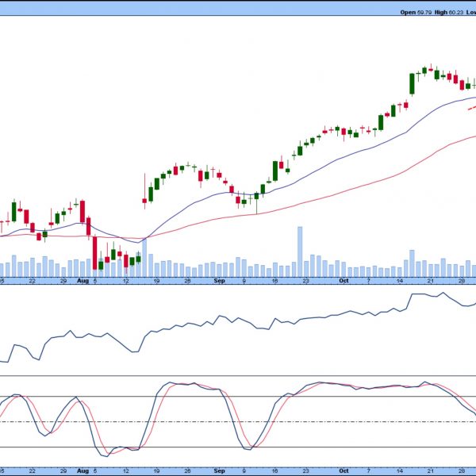Click date 14 on stochastic panel date axis

coord(400,471)
